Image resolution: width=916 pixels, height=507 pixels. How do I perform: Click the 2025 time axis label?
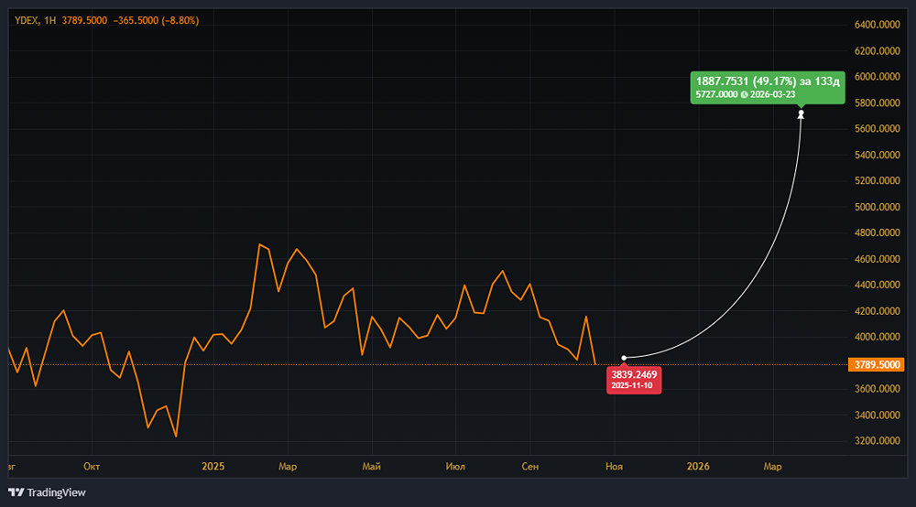[213, 466]
